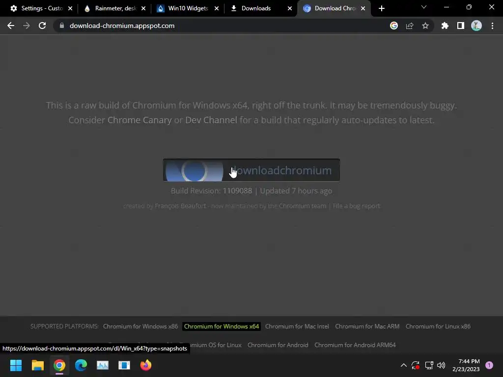
Task: Select Chromium for Linux x86 platform
Action: pyautogui.click(x=438, y=326)
